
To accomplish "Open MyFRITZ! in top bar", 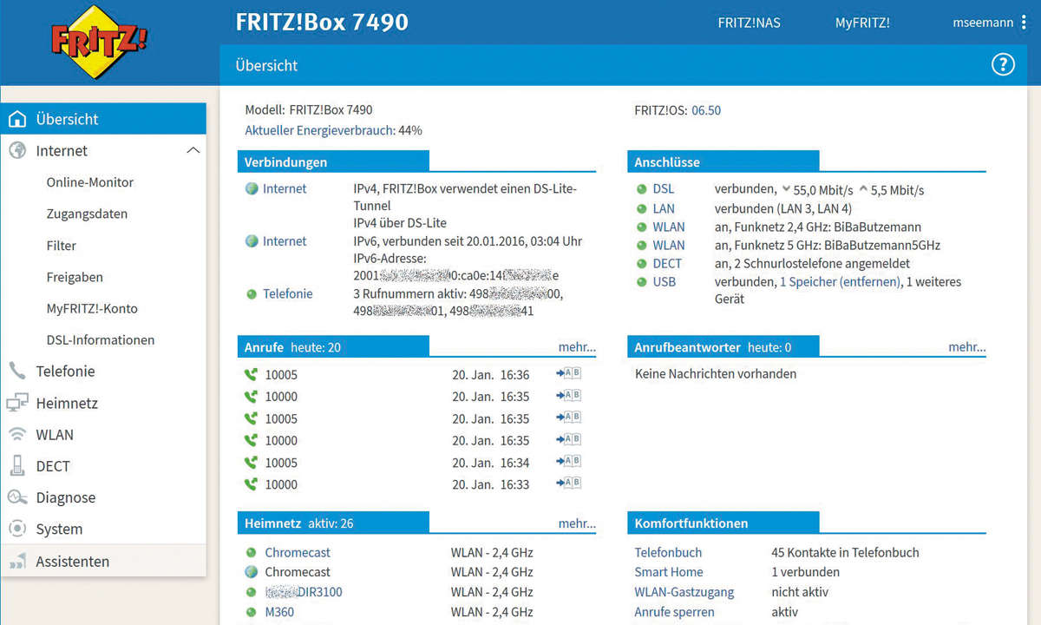I will [x=862, y=23].
